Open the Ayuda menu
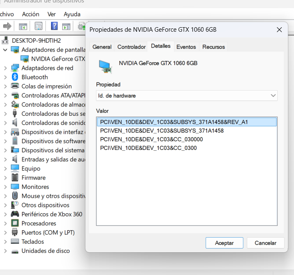This screenshot has height=275, width=294. point(72,14)
